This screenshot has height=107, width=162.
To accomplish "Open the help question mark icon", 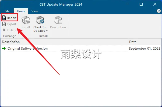I will pos(159,11).
